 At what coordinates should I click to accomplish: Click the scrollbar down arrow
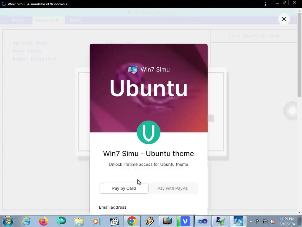pos(300,213)
